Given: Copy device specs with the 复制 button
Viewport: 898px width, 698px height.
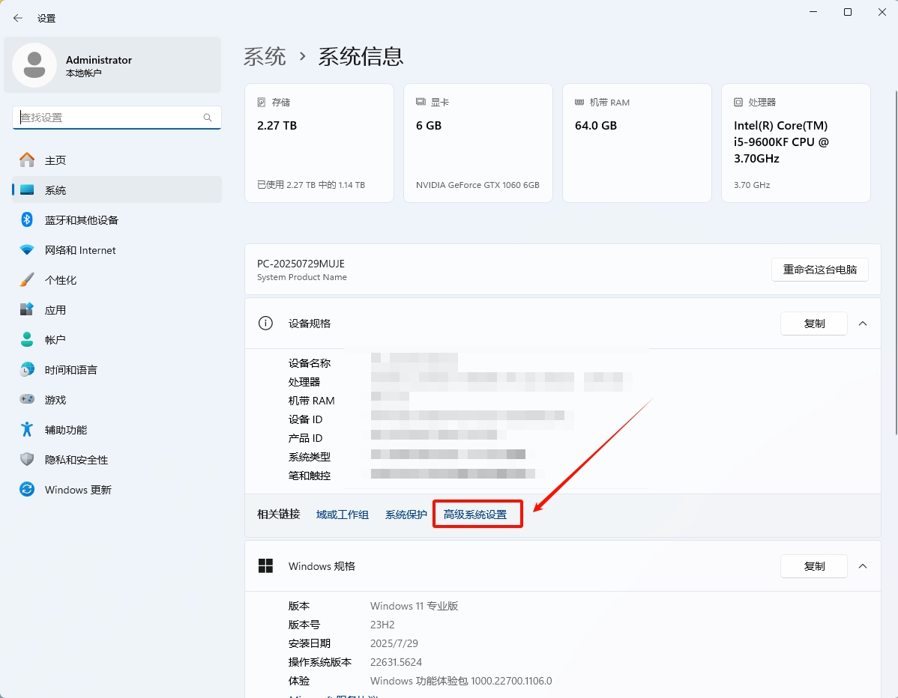Looking at the screenshot, I should (x=813, y=323).
